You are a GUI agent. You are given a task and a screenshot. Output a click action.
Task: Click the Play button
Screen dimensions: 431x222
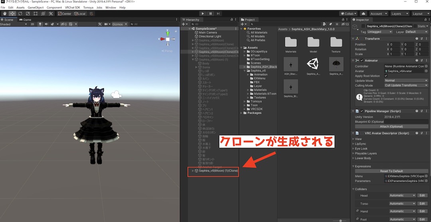tap(203, 14)
